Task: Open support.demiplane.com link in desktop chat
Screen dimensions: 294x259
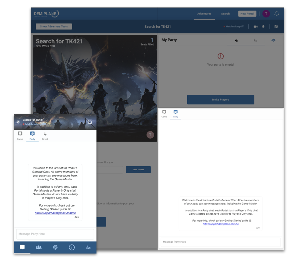Action: coord(221,224)
